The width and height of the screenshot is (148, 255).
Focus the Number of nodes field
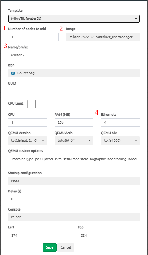33,37
